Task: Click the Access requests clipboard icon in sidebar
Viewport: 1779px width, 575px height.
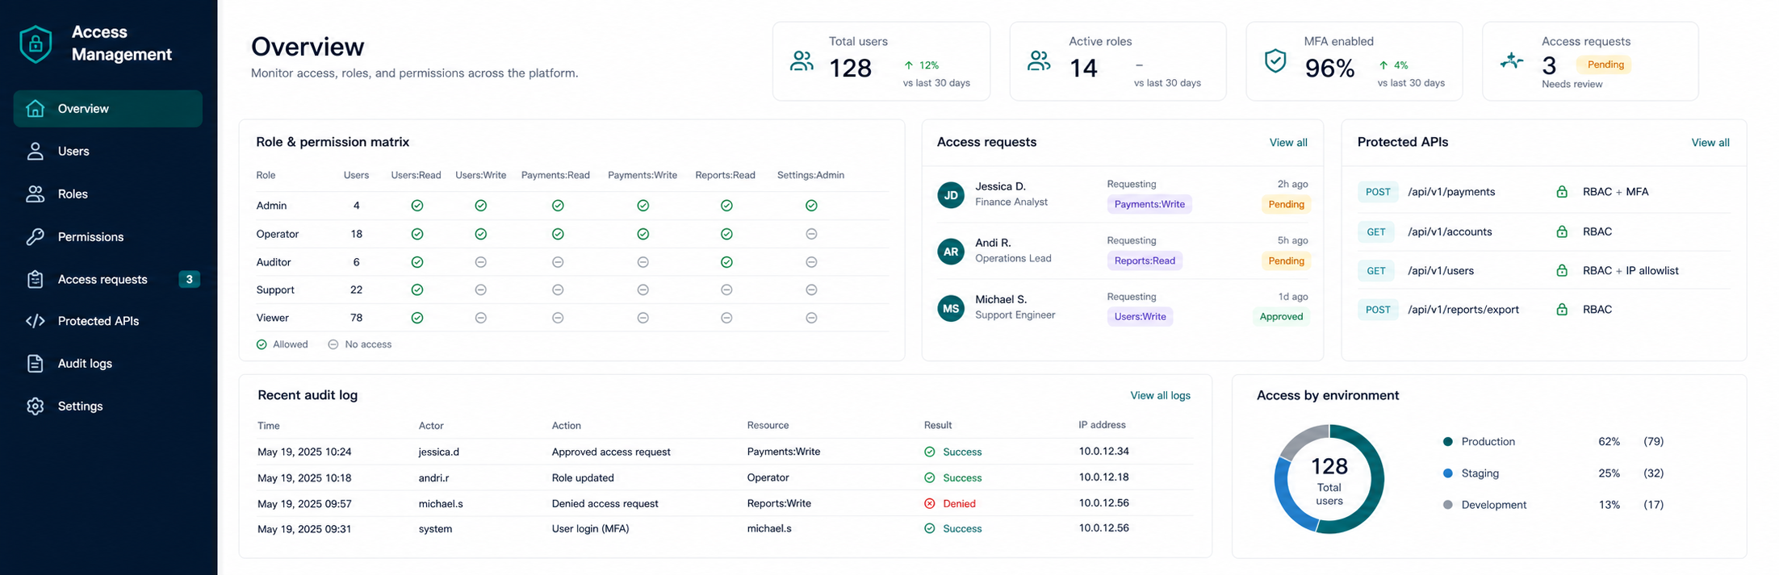Action: [35, 279]
